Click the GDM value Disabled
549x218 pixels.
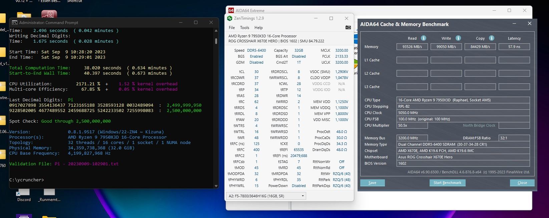(256, 62)
